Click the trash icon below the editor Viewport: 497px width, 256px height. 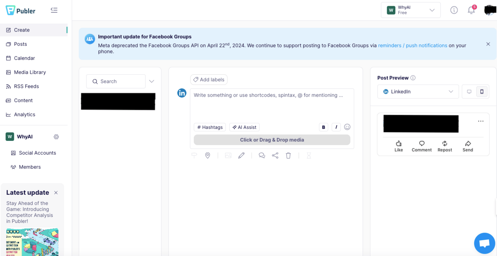click(x=289, y=156)
